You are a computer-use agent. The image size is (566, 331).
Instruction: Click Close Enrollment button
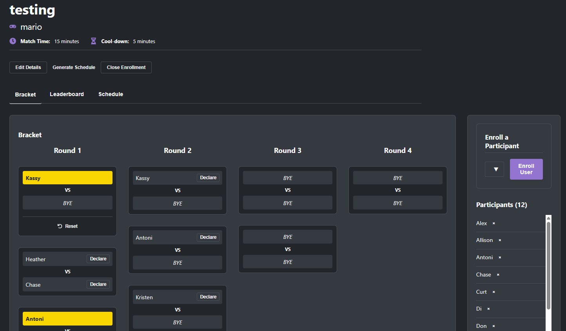point(126,67)
